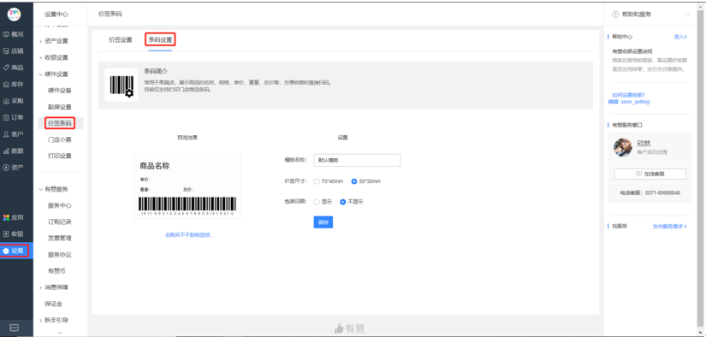Open 订购记录 submenu item

60,222
